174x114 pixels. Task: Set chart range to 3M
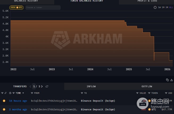tap(167, 7)
